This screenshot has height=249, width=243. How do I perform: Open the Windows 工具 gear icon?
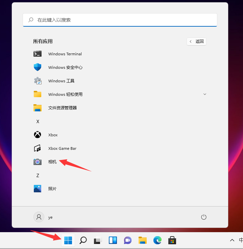tap(38, 81)
